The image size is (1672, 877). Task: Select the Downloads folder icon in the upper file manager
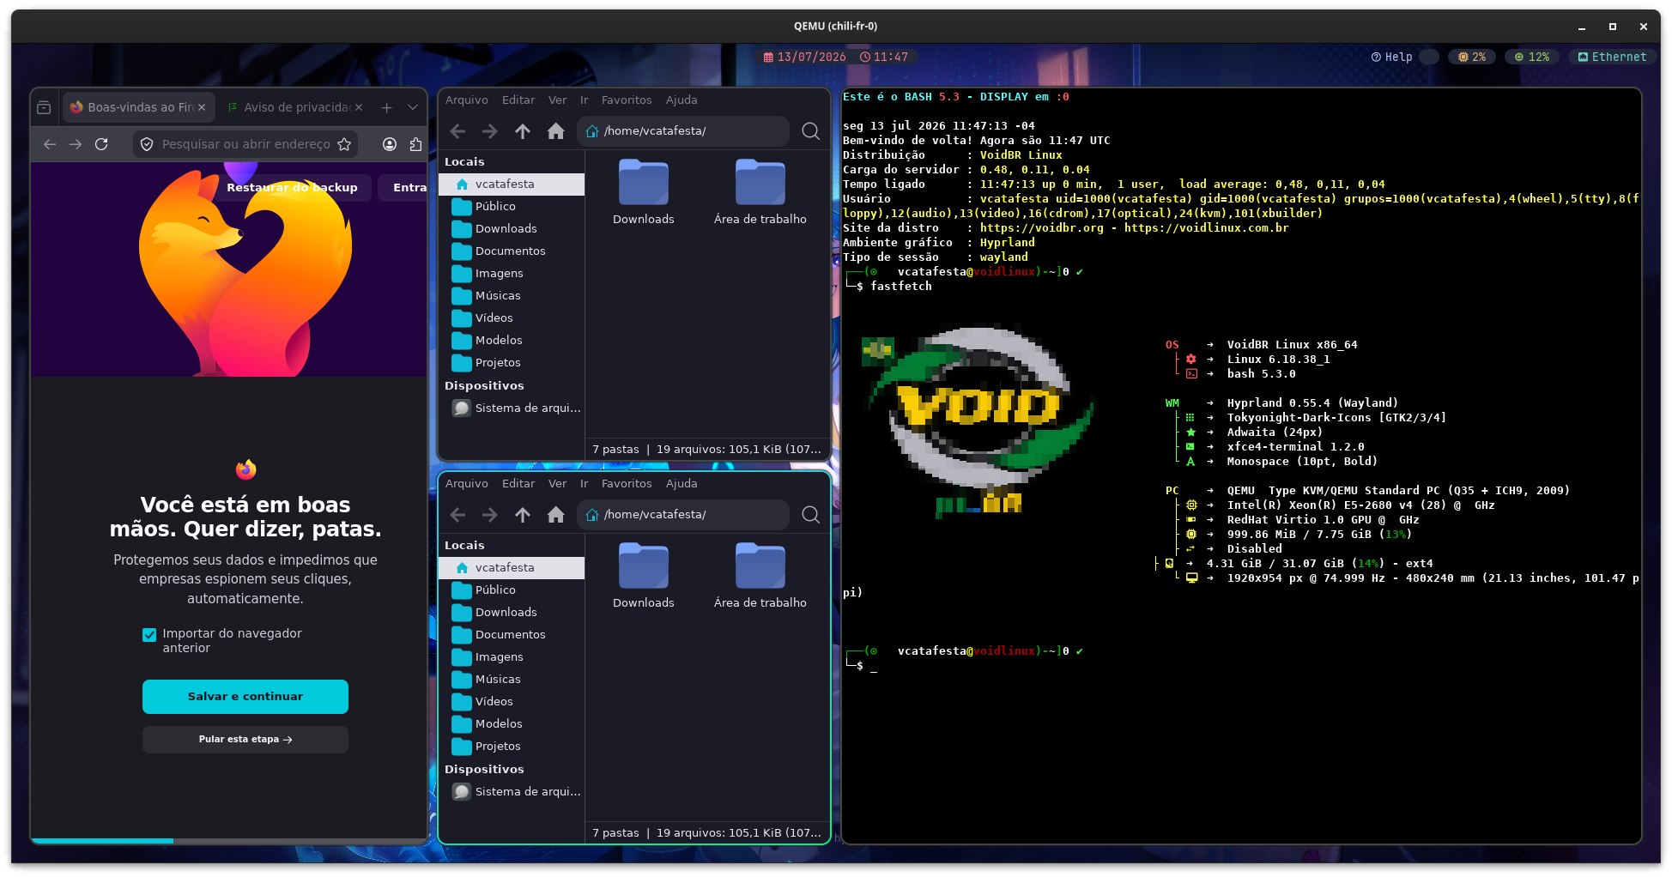[644, 182]
